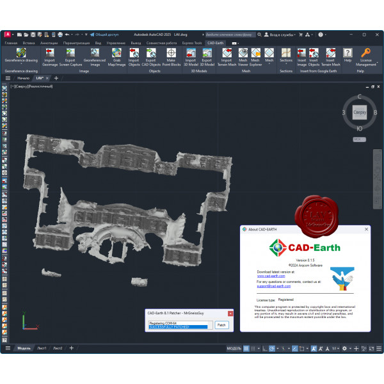Open the Главная ribbon tab
Viewport: 384px width, 384px height.
pos(11,43)
